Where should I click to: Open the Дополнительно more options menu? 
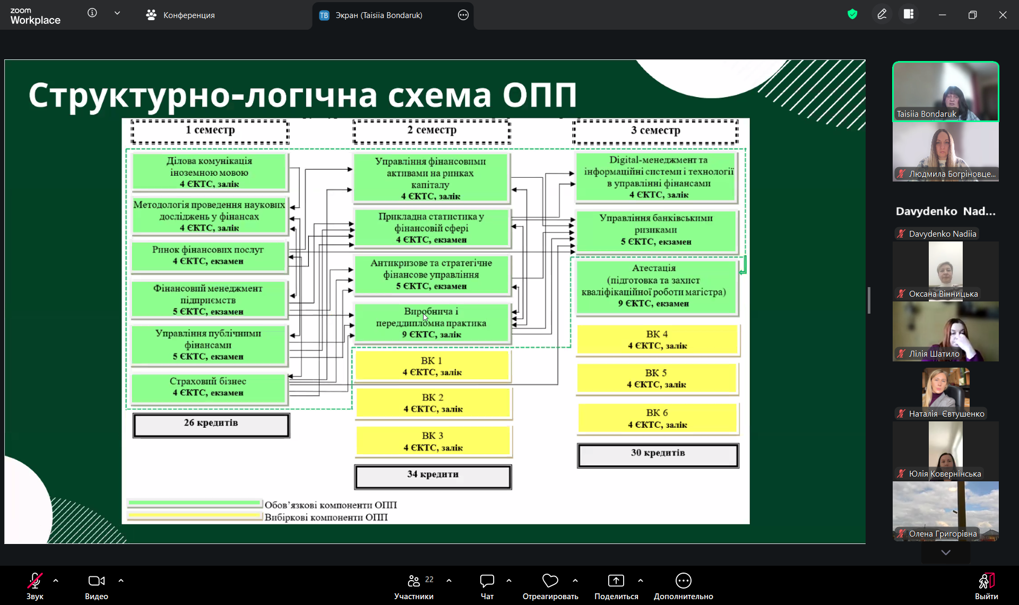(x=683, y=585)
